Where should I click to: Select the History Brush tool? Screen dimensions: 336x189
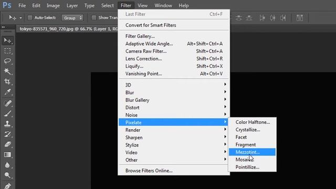coord(8,134)
